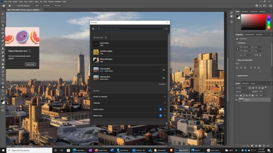Click the Learn more button
Viewport: 273px width, 153px height.
pos(30,64)
